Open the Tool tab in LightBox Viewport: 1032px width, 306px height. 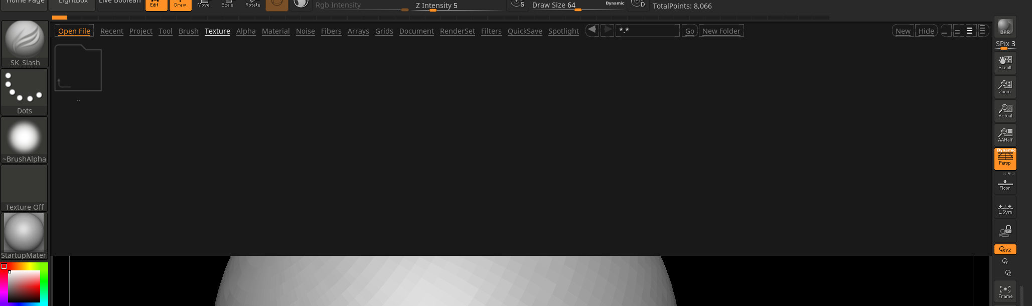[166, 31]
